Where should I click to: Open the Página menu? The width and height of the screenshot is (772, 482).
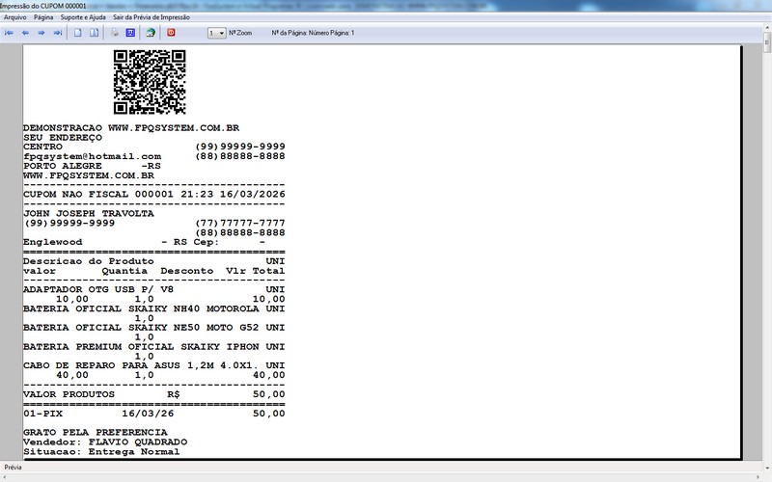click(x=43, y=18)
